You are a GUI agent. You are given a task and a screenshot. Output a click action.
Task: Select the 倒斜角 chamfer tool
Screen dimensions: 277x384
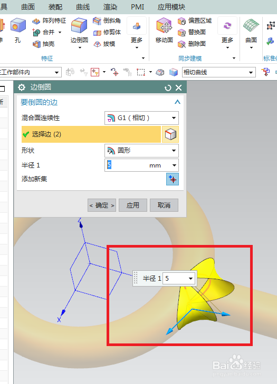tap(107, 21)
